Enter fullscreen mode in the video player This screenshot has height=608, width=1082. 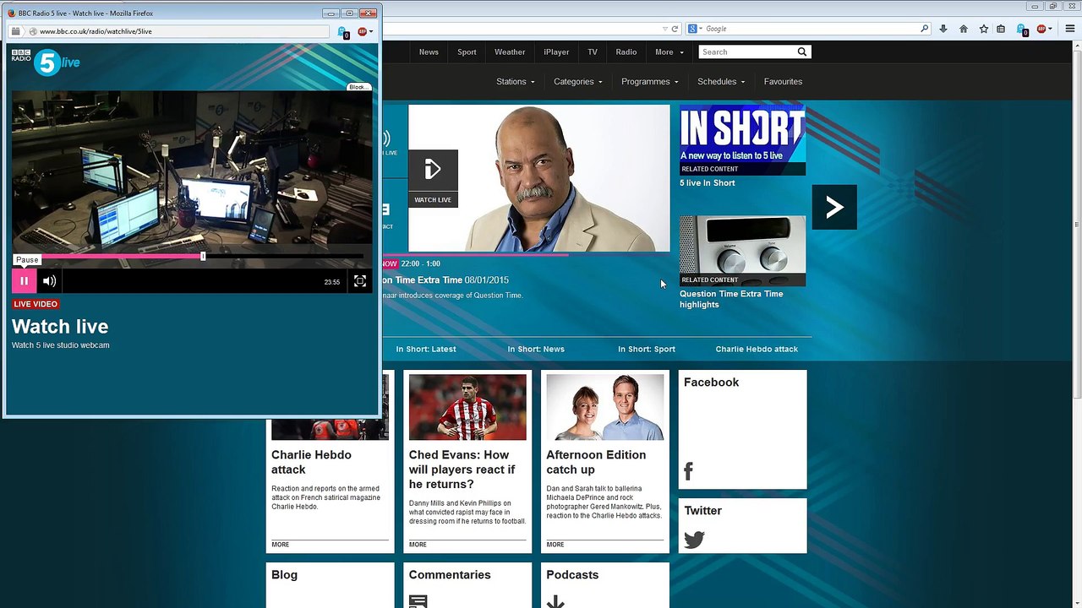pos(359,281)
